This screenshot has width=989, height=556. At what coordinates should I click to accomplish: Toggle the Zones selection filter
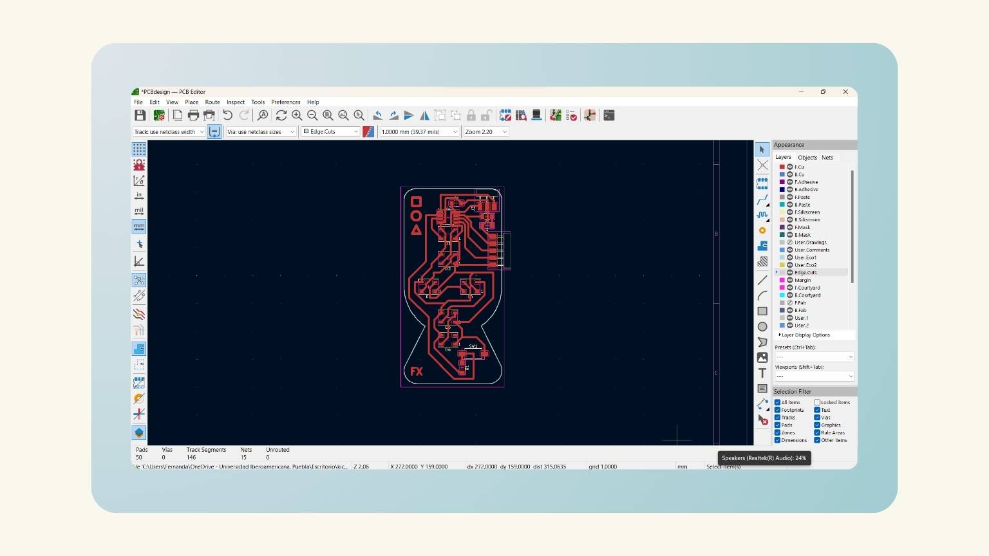778,432
